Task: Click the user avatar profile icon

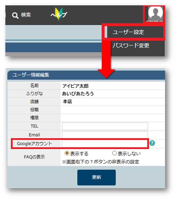Action: [155, 14]
